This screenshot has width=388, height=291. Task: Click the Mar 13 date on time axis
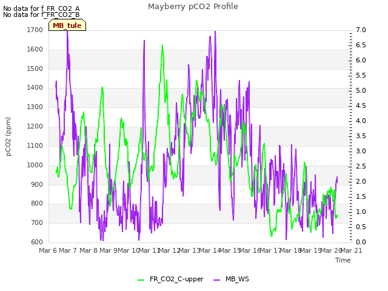coord(190,250)
